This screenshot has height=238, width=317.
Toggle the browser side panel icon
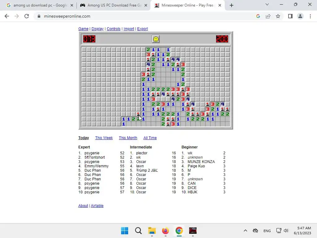coord(290,16)
